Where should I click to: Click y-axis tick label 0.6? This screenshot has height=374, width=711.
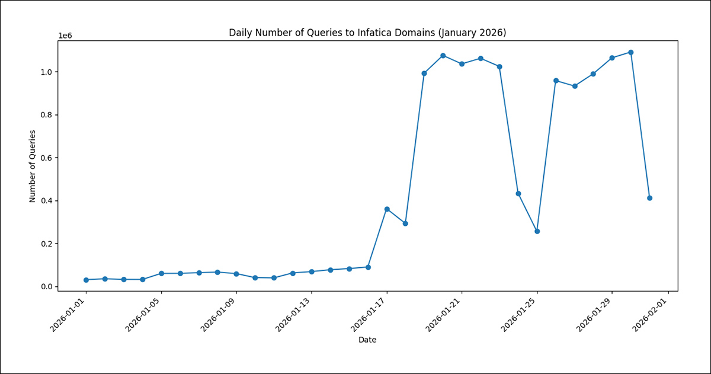[47, 158]
